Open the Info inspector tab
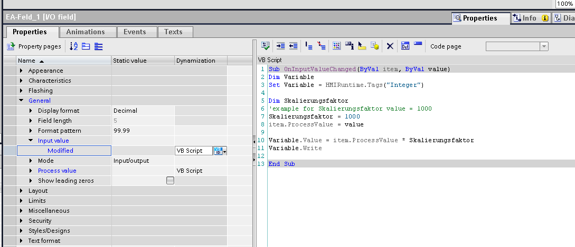The image size is (575, 247). (529, 18)
